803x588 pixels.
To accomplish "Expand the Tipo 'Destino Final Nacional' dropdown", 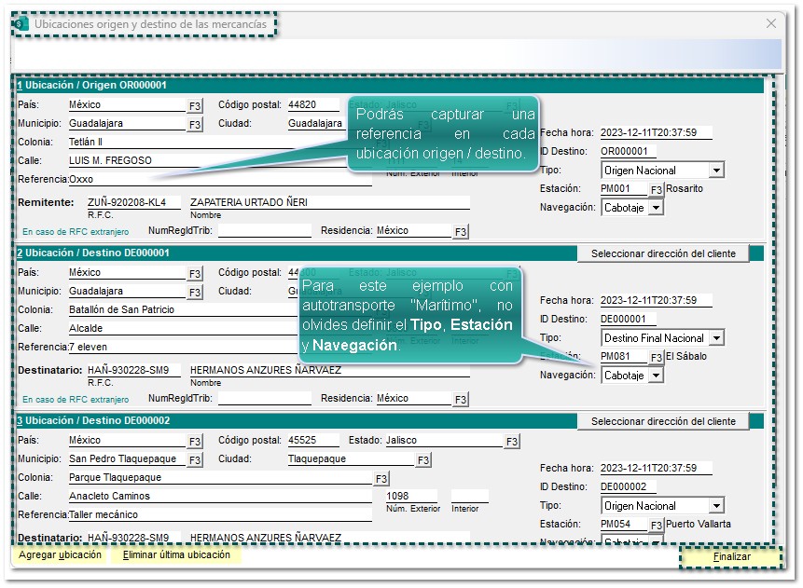I will [715, 338].
